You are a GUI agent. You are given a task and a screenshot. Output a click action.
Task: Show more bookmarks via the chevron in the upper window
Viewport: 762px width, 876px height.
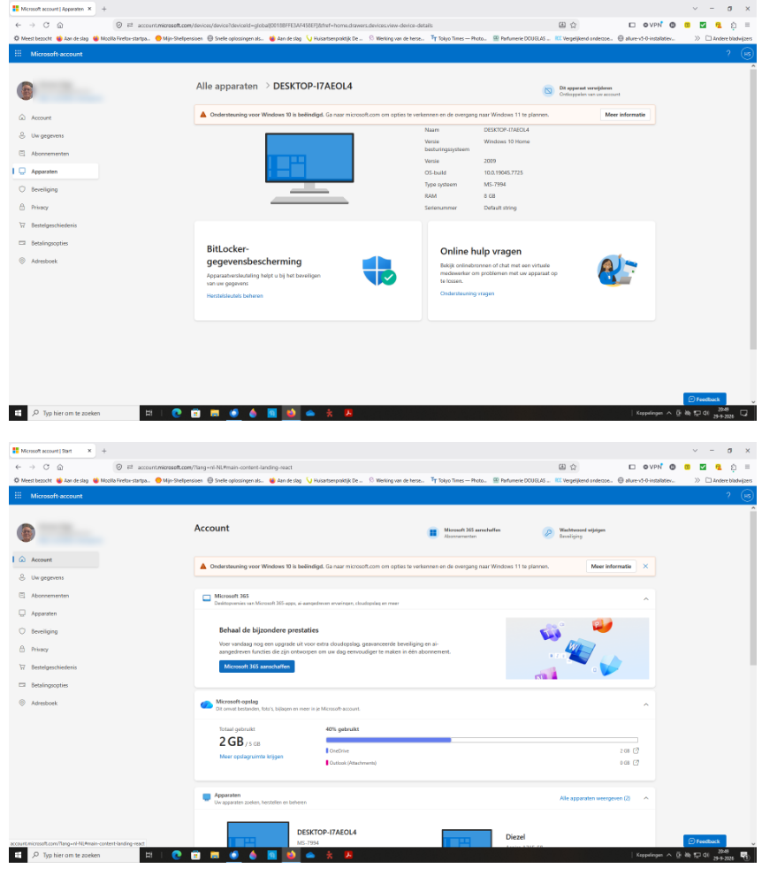pos(697,39)
